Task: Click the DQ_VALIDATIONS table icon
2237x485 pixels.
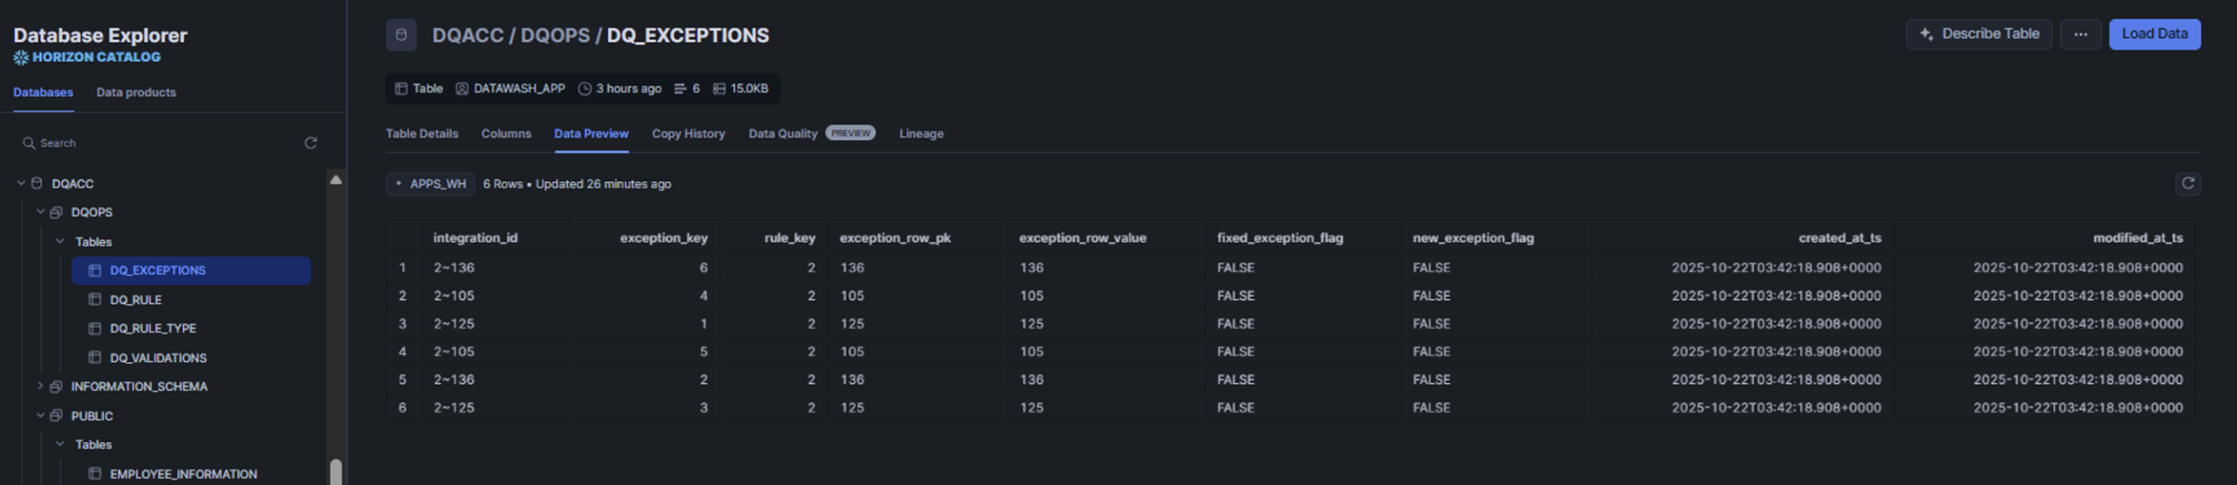Action: click(95, 358)
